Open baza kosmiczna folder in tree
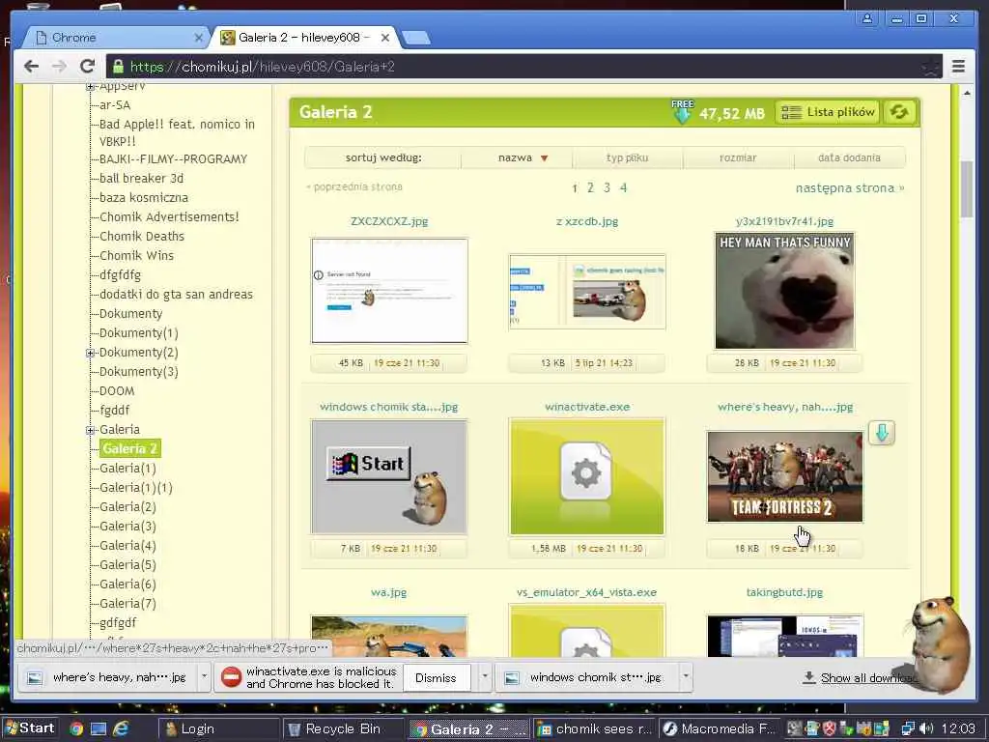The height and width of the screenshot is (742, 989). point(144,198)
